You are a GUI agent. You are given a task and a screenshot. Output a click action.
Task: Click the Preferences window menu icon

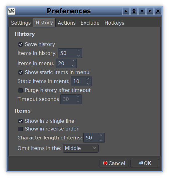click(11, 11)
